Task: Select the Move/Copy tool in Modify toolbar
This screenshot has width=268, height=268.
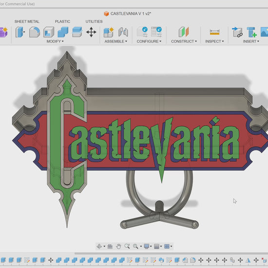Action: (91, 32)
